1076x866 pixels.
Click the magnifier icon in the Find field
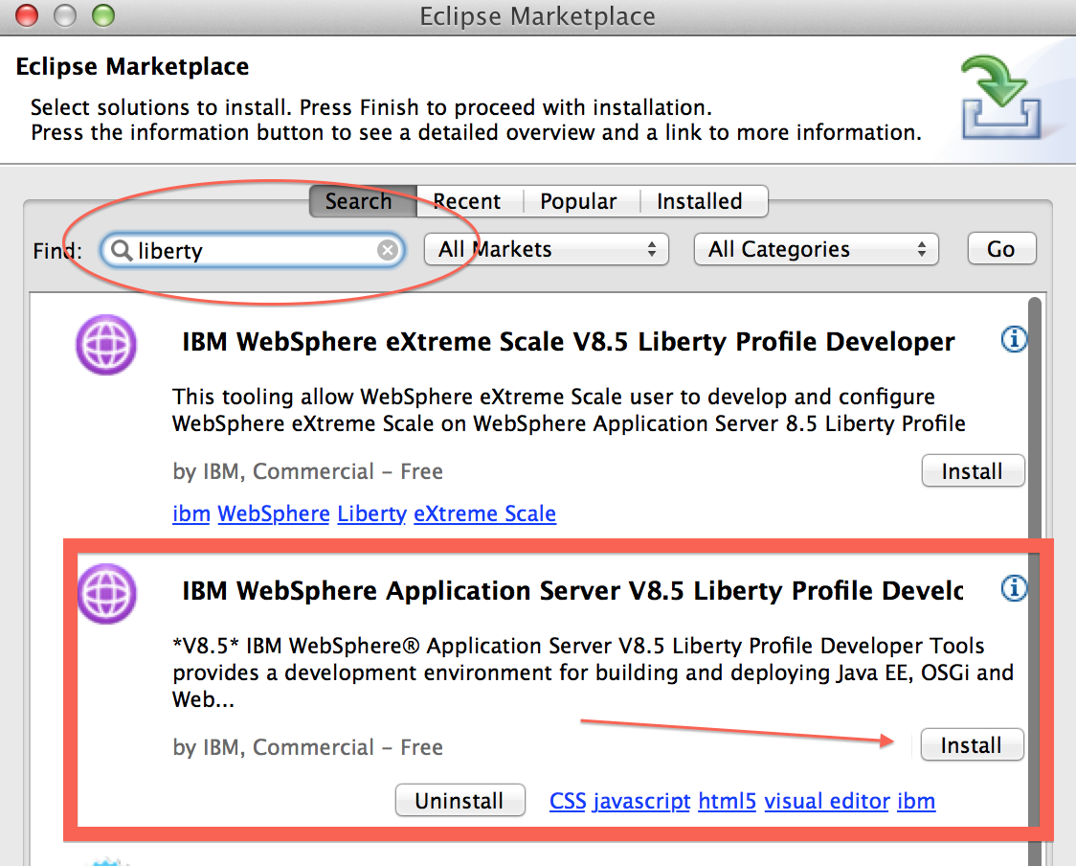tap(122, 250)
